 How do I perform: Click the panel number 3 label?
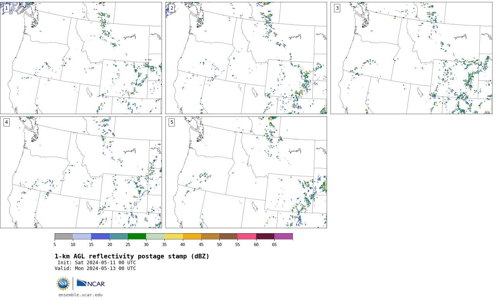[x=337, y=8]
